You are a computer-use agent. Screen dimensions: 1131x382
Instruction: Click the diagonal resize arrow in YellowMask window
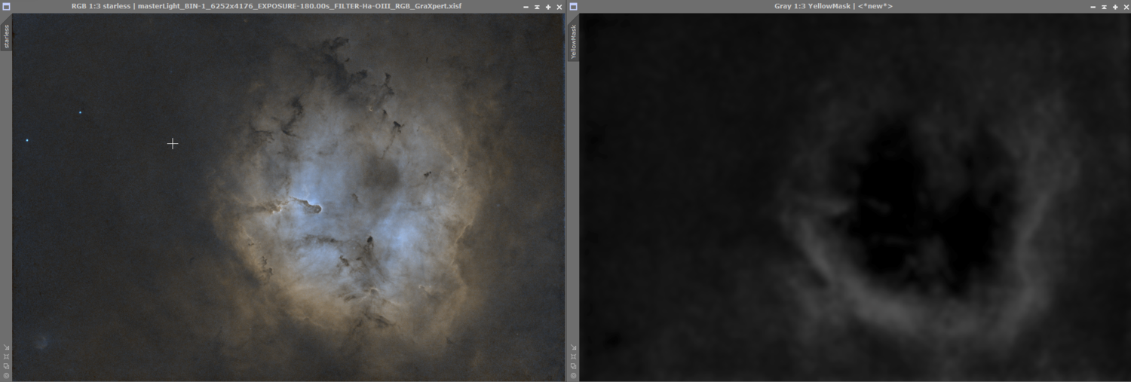[573, 348]
